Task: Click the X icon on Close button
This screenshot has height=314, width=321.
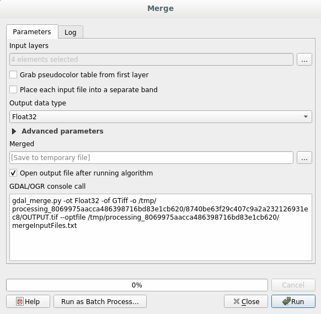Action: (237, 301)
